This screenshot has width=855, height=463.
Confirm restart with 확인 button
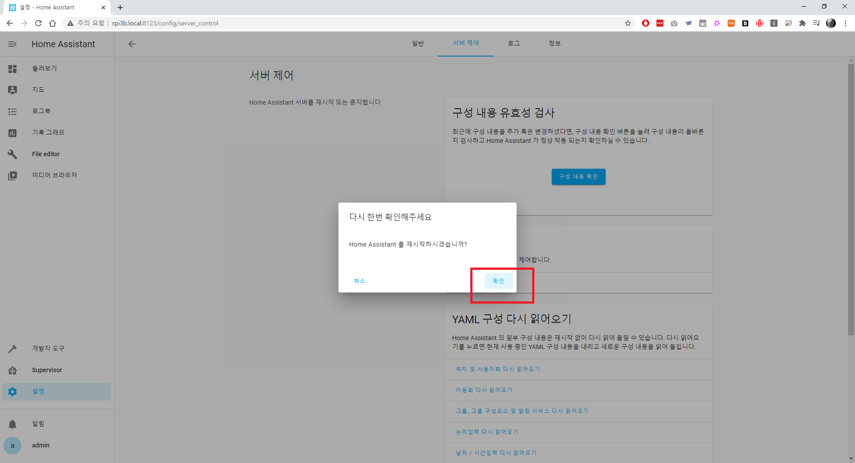(498, 281)
